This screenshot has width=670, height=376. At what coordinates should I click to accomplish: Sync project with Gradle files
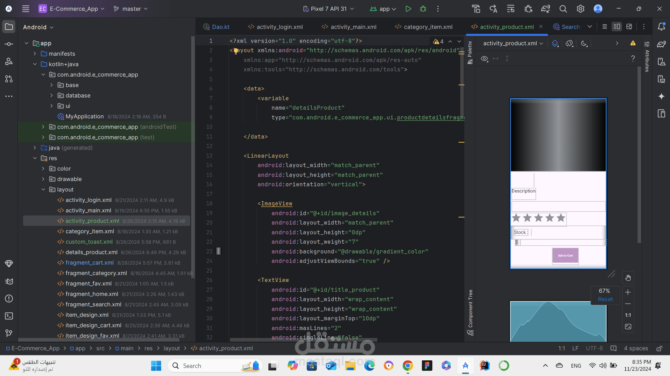pyautogui.click(x=546, y=9)
